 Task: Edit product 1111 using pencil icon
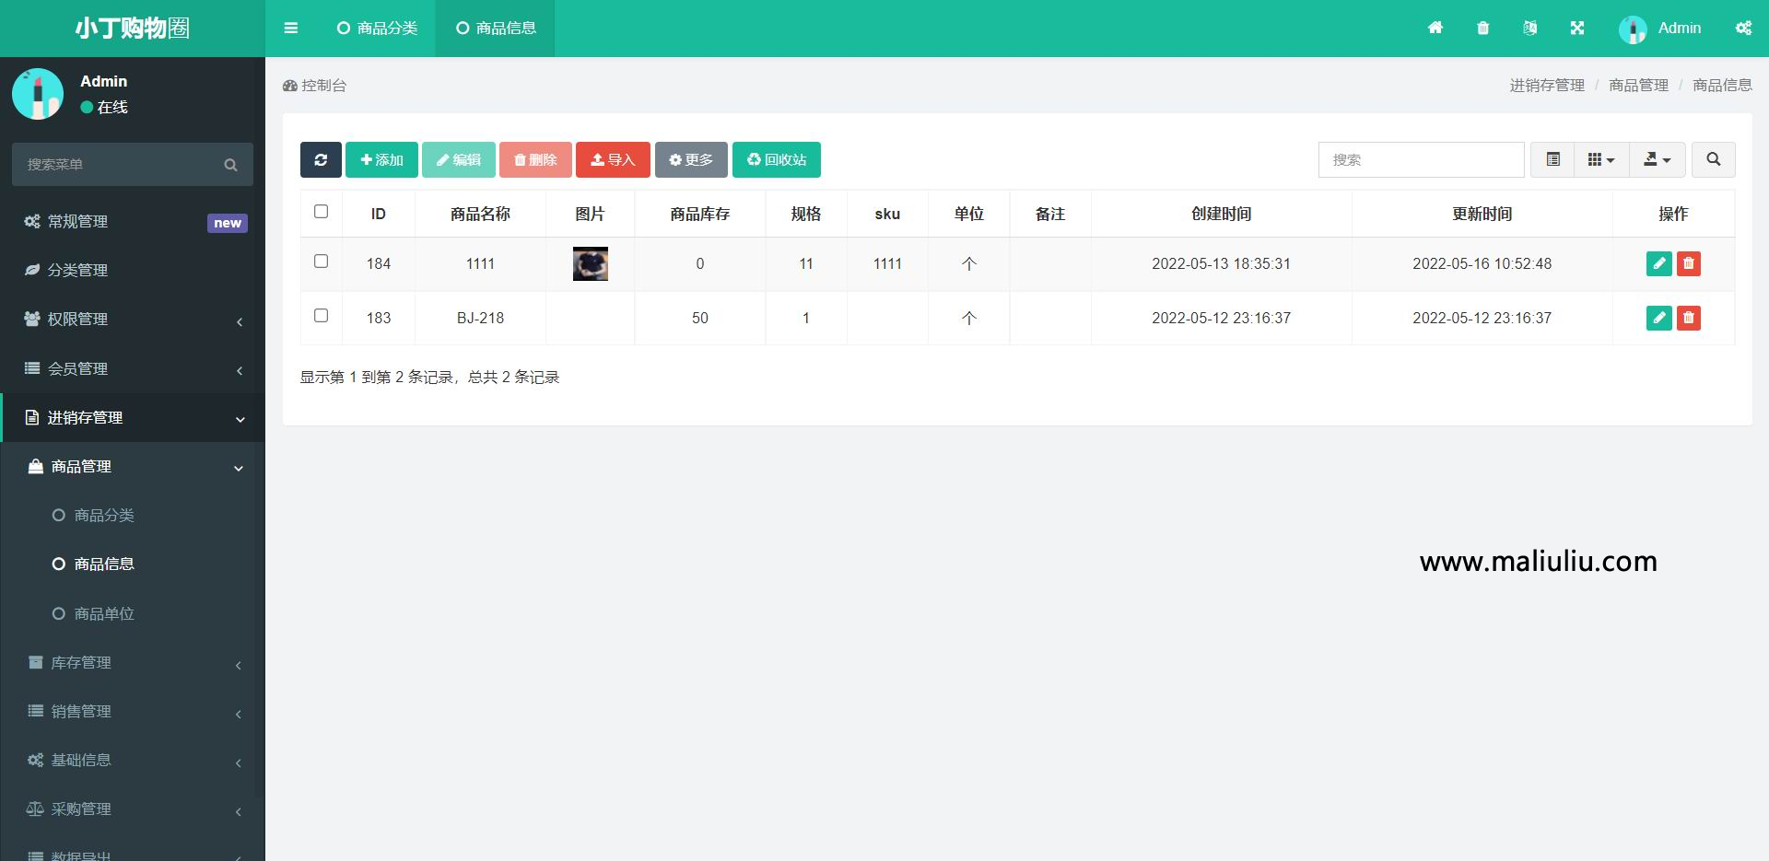[x=1658, y=263]
